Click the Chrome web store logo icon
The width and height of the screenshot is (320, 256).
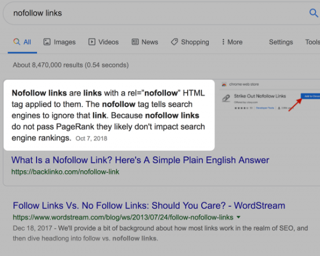[224, 85]
